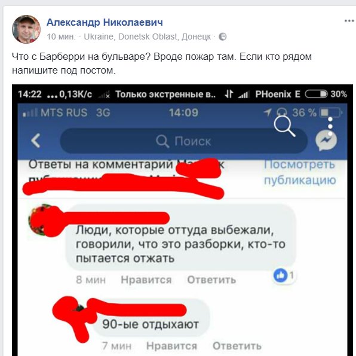Tap the white magnifier icon
Image resolution: width=356 pixels, height=356 pixels.
pyautogui.click(x=284, y=126)
